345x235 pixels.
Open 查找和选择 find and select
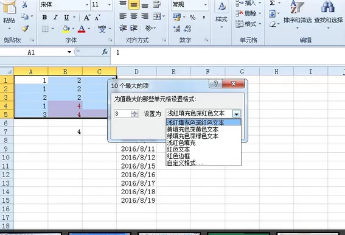[329, 15]
